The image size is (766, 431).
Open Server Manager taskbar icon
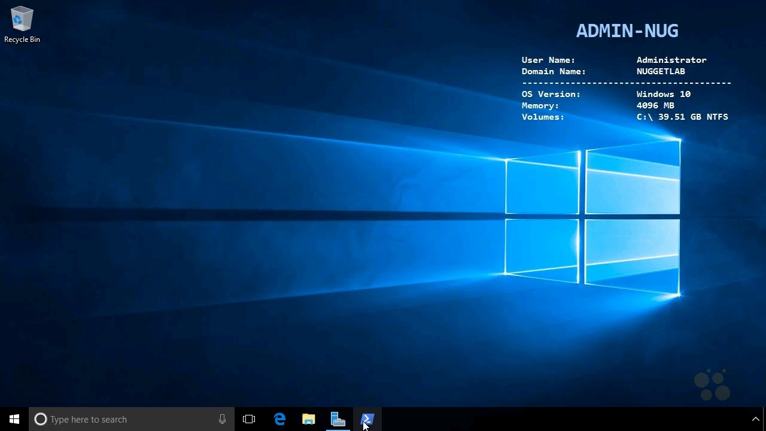click(338, 419)
